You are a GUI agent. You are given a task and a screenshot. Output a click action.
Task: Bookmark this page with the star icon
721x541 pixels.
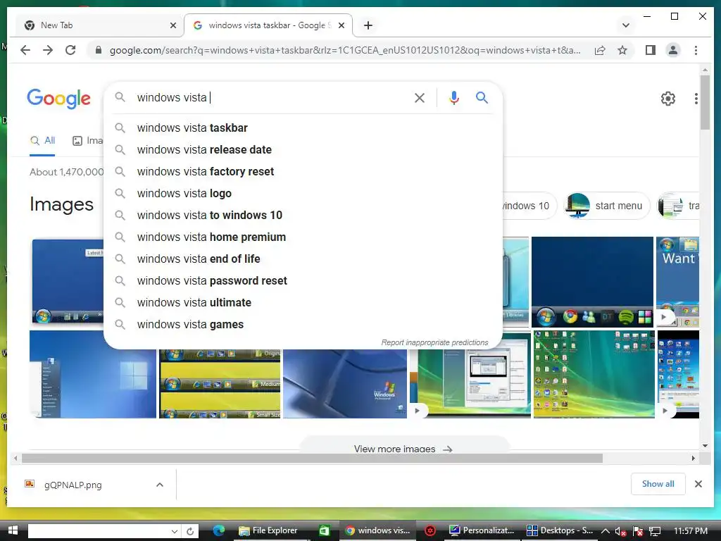click(622, 50)
